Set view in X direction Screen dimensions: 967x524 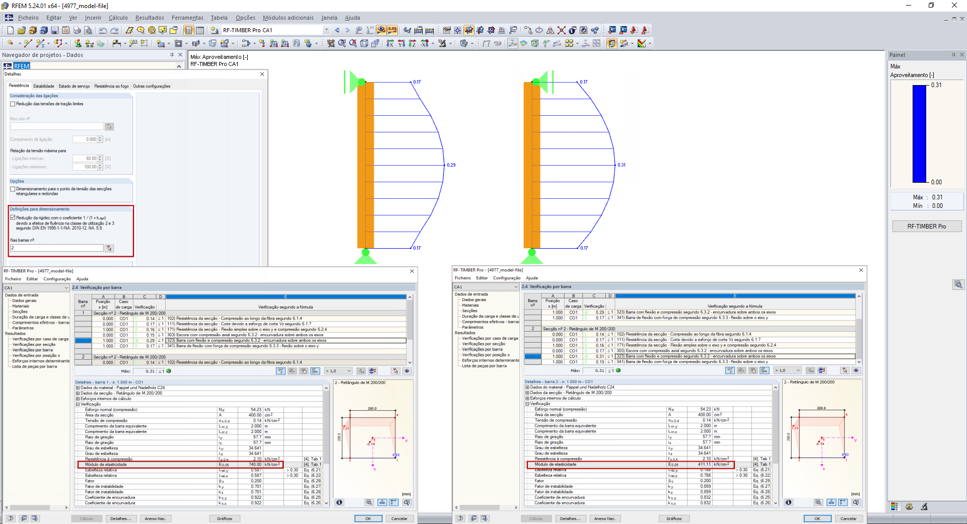[x=390, y=43]
